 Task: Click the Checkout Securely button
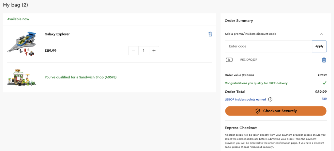point(276,111)
